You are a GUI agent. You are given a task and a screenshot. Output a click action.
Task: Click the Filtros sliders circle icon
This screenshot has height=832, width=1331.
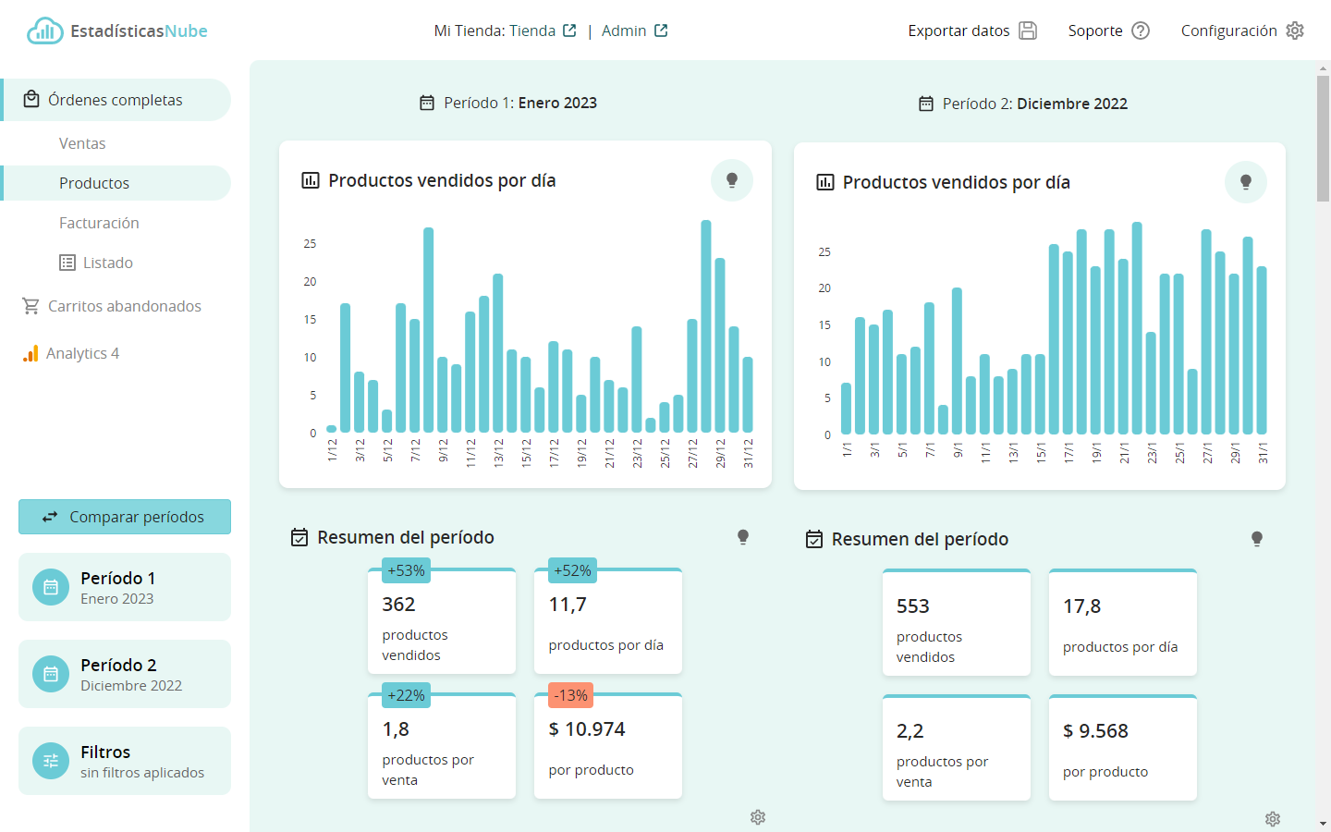(51, 761)
